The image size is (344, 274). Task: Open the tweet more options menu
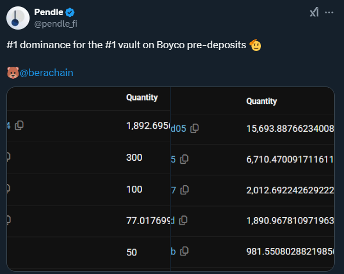(329, 13)
